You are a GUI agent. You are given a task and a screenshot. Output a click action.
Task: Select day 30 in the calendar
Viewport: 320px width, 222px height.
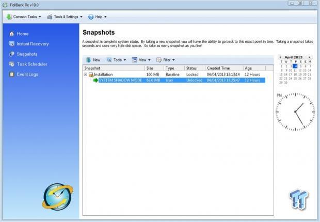[286, 83]
